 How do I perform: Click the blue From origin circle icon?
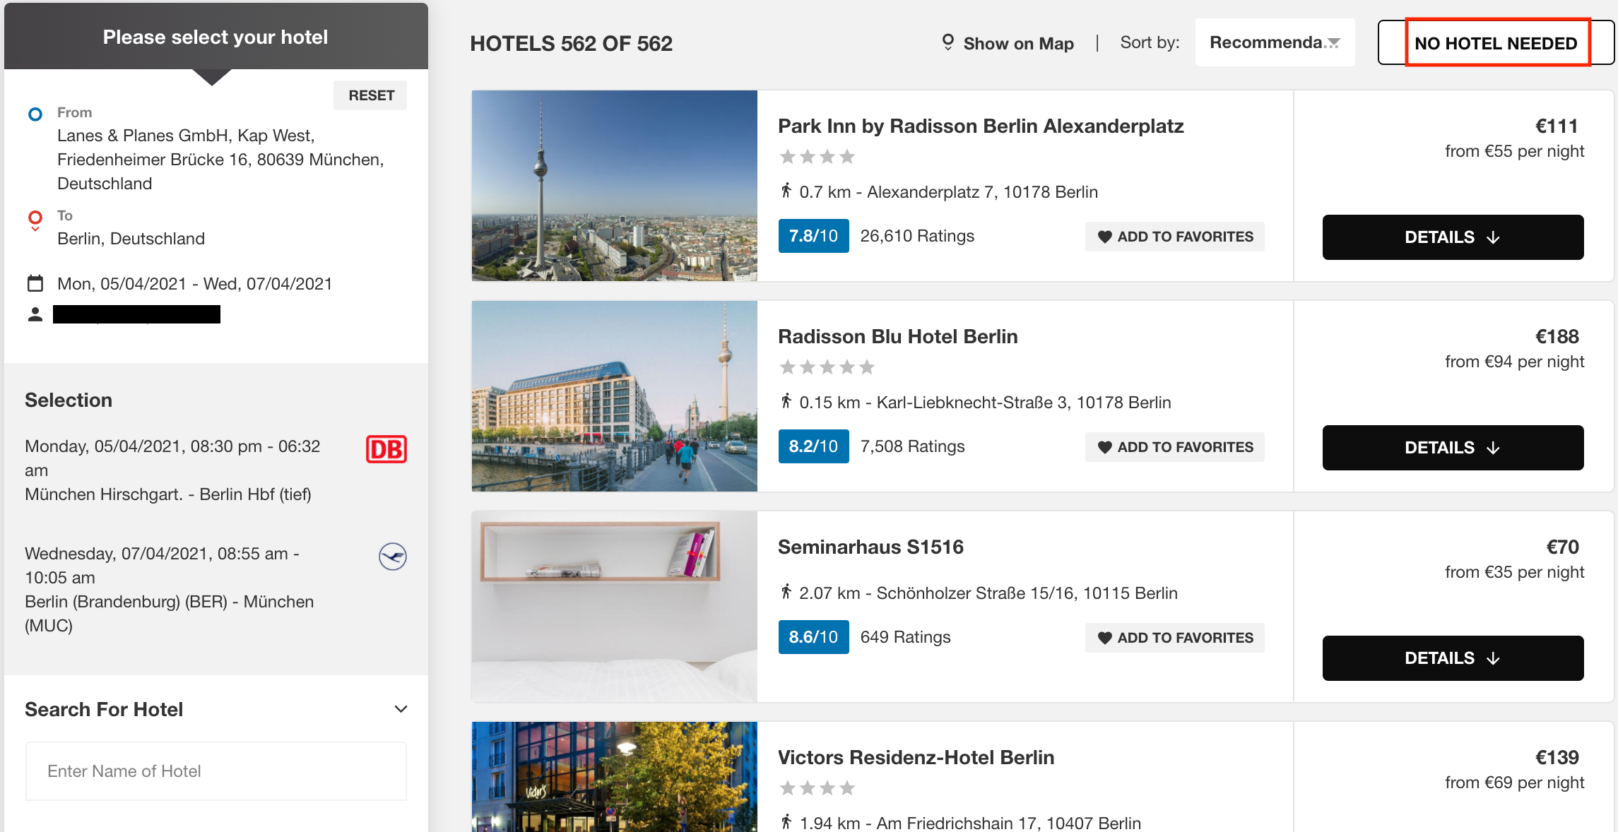[x=35, y=114]
